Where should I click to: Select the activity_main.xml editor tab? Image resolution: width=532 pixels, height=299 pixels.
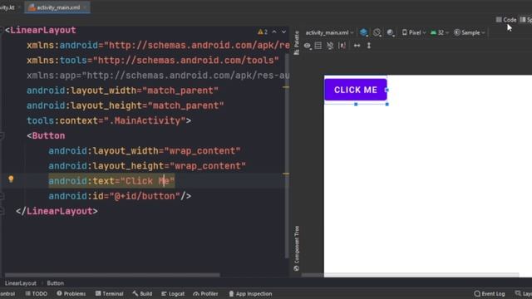[x=57, y=7]
